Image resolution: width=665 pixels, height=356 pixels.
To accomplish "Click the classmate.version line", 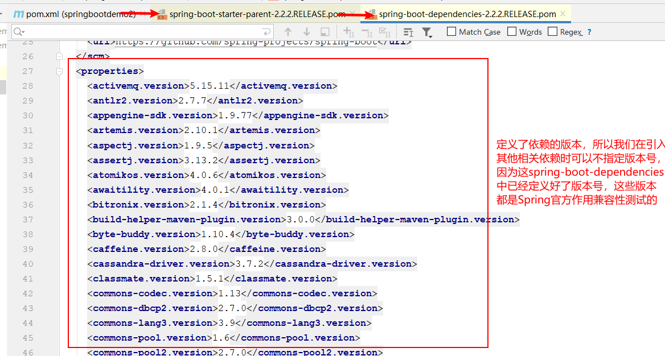I will coord(212,279).
